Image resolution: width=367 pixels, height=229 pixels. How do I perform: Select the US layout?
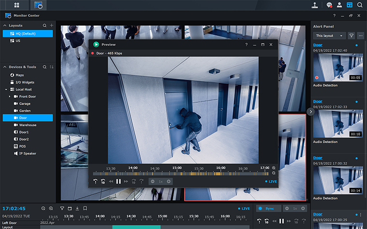(18, 41)
